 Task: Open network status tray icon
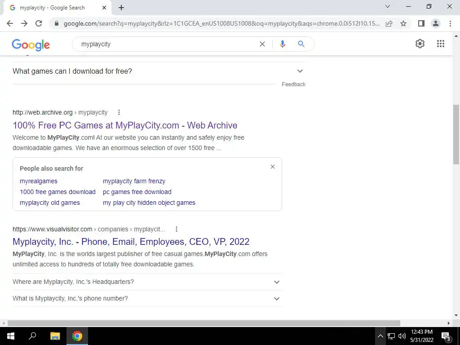coord(391,336)
